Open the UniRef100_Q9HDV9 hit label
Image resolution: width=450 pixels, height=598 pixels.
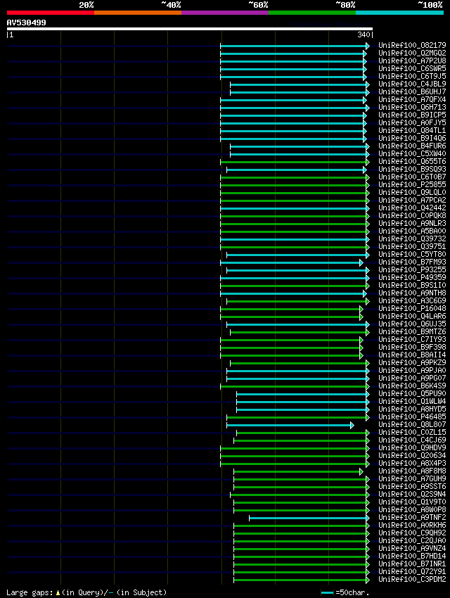[412, 447]
